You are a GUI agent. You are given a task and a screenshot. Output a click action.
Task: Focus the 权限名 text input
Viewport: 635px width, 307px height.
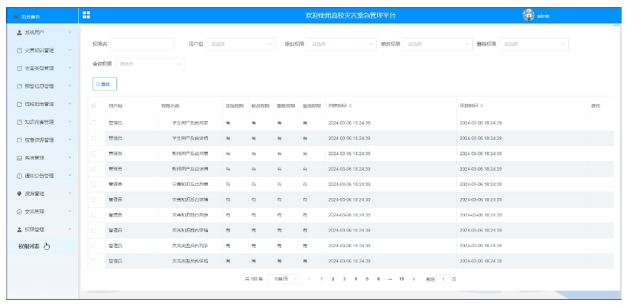143,44
